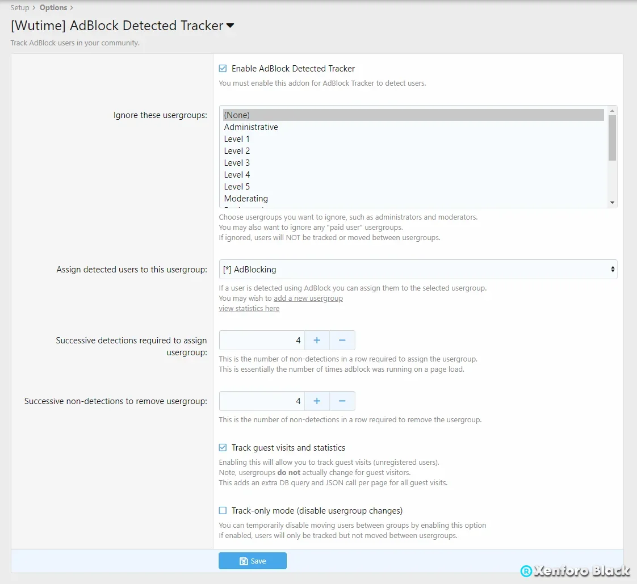Decrease successive detections required to assign usergroup

(342, 341)
